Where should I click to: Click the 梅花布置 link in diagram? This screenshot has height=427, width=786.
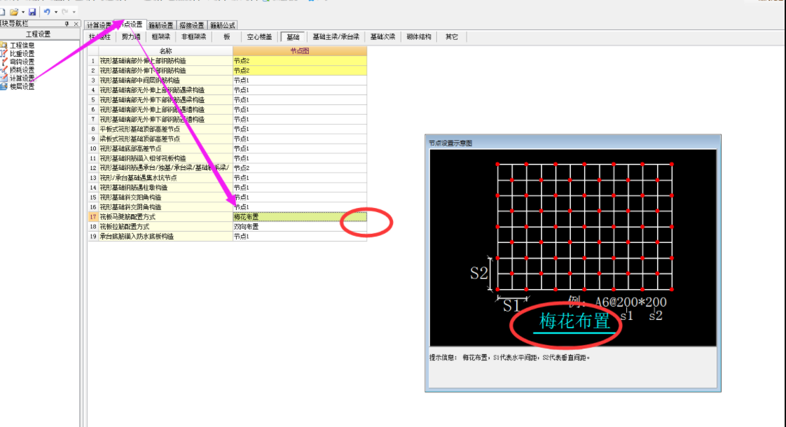(x=574, y=322)
